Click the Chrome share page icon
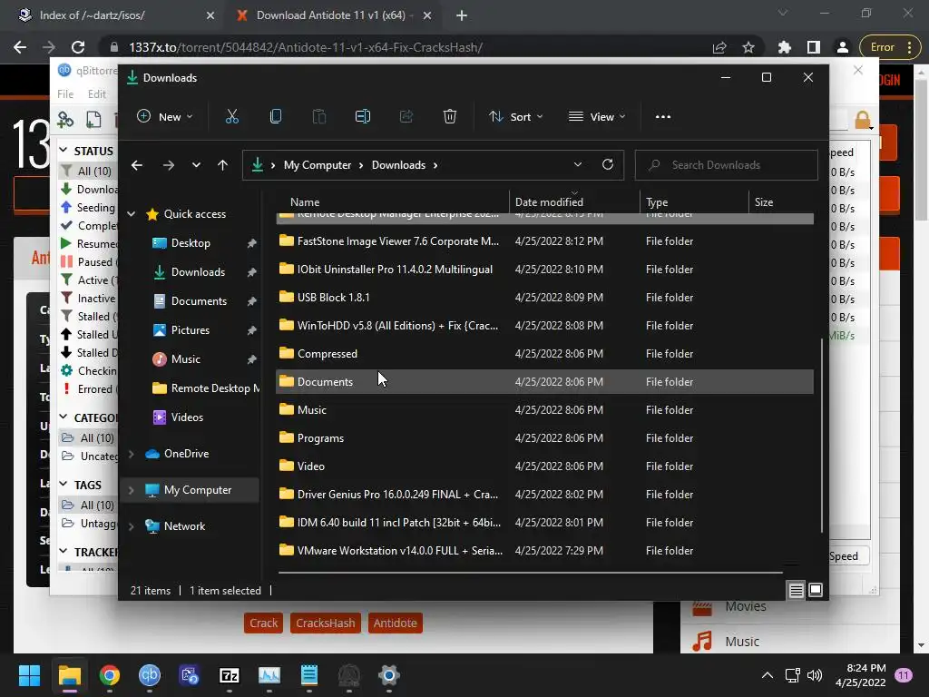929x697 pixels. (x=719, y=47)
